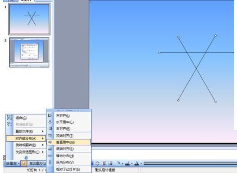Pick the Align Right (右对齐) icon
Image resolution: width=237 pixels, height=173 pixels.
pyautogui.click(x=50, y=128)
